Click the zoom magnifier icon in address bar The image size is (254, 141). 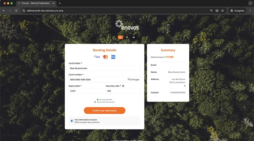point(211,10)
